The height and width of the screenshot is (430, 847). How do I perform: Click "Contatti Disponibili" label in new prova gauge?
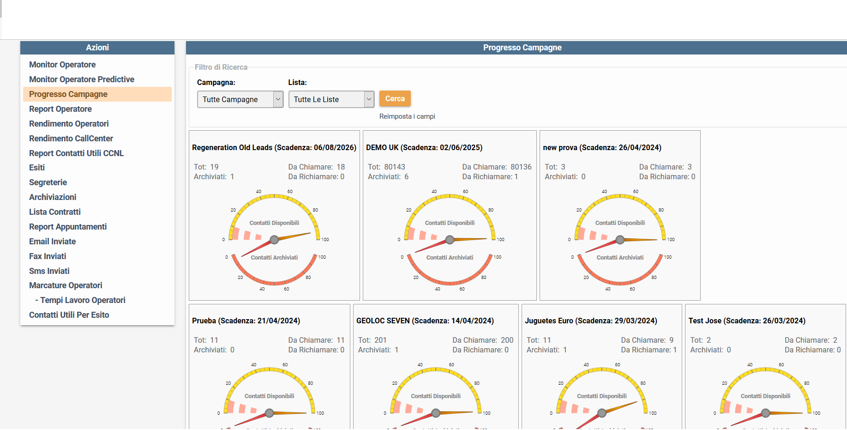620,223
